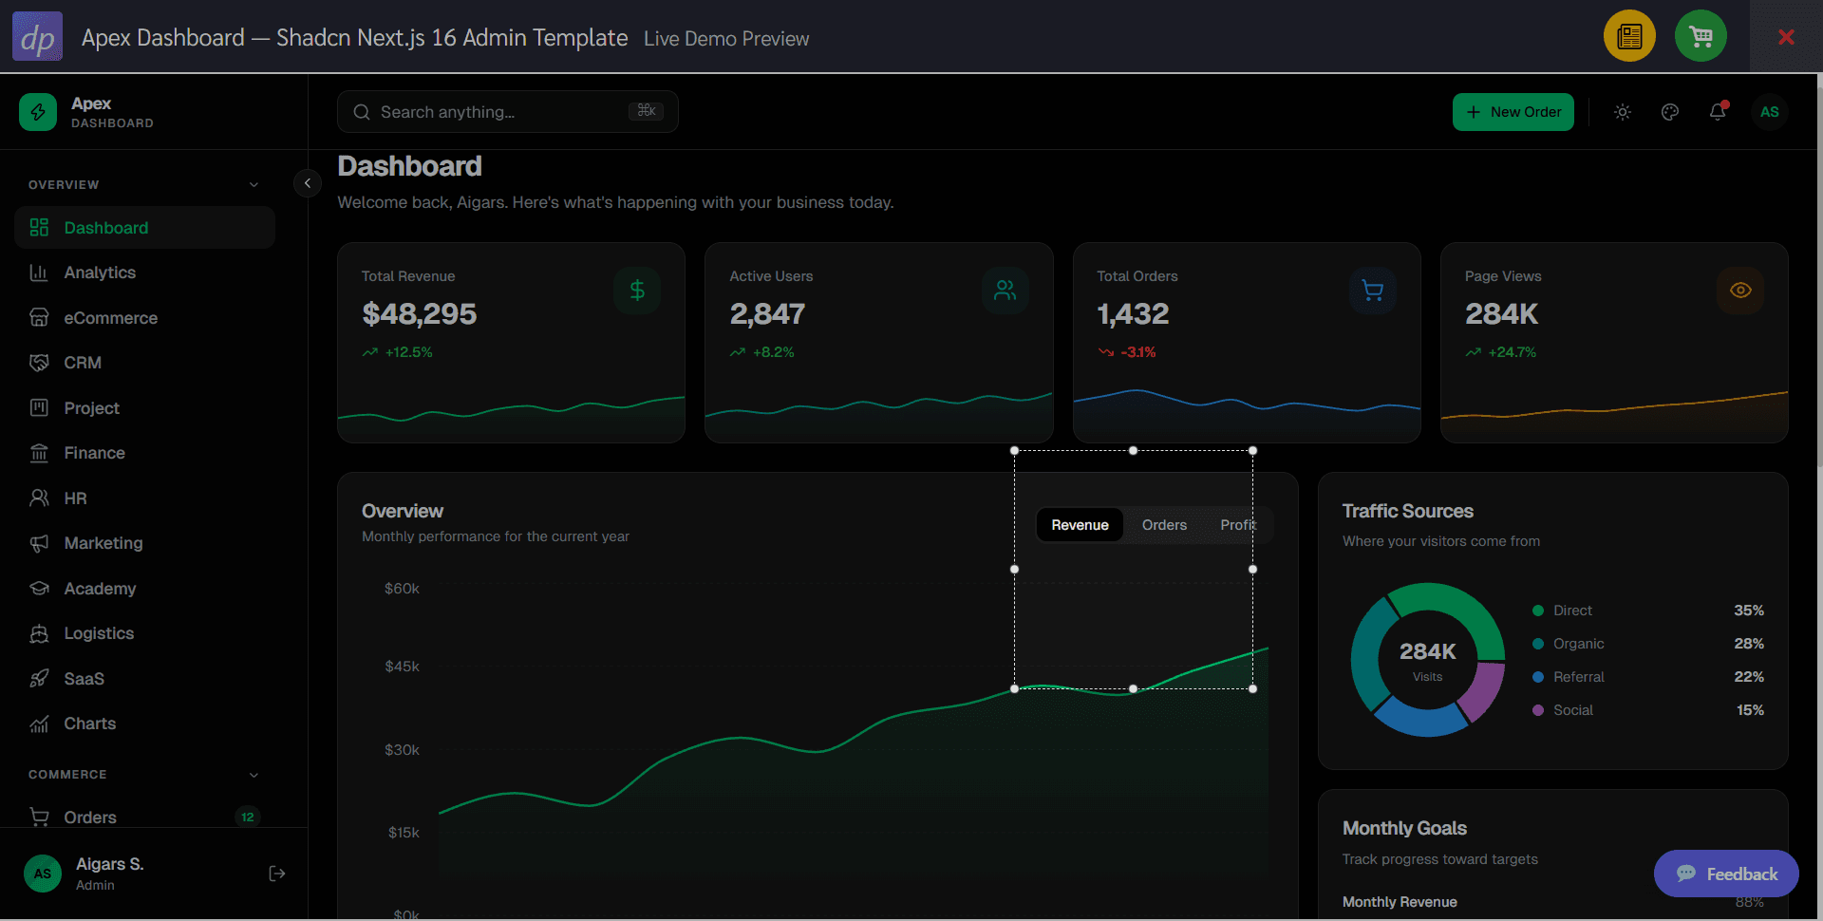
Task: Switch chart to Orders tab
Action: (1164, 525)
